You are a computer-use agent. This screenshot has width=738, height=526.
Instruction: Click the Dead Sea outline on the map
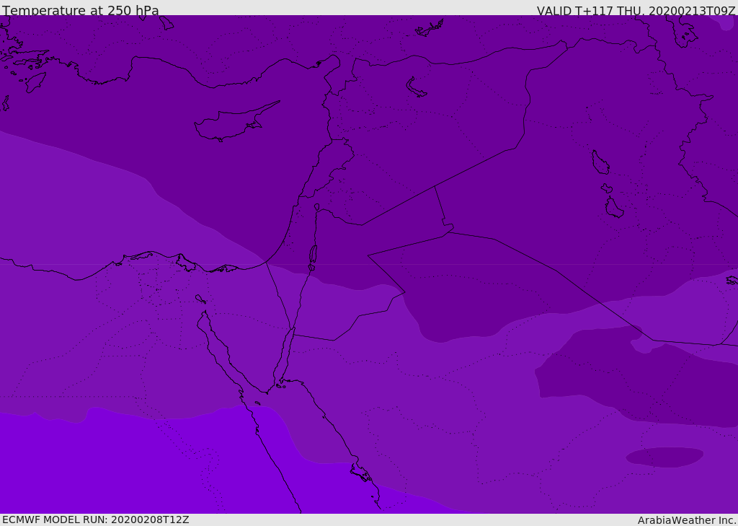coord(313,255)
